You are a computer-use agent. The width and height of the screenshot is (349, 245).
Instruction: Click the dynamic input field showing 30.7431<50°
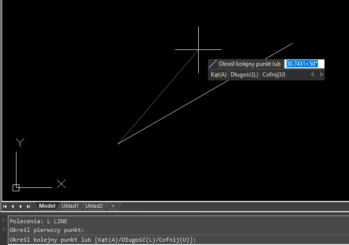click(x=304, y=64)
